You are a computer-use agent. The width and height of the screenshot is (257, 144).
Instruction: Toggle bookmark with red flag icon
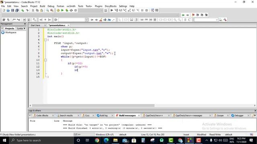[193, 15]
